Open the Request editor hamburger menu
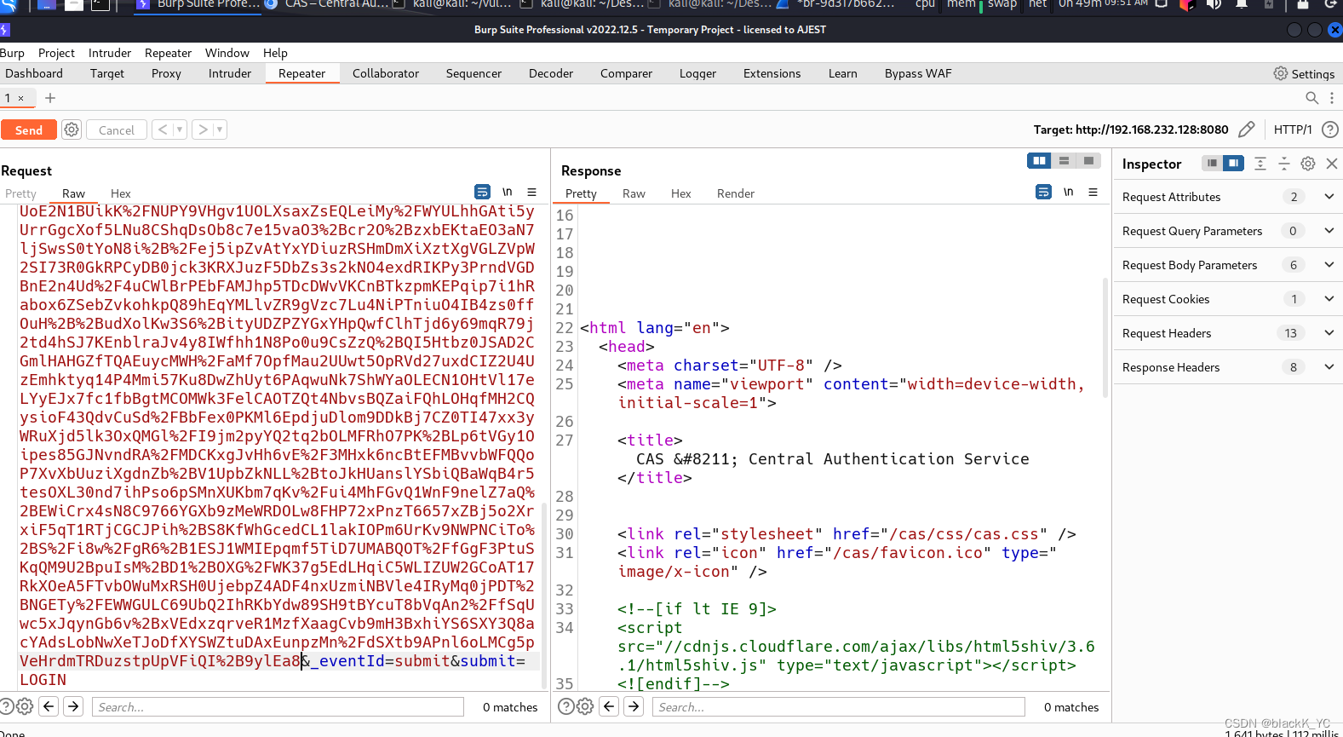Image resolution: width=1343 pixels, height=737 pixels. tap(532, 192)
